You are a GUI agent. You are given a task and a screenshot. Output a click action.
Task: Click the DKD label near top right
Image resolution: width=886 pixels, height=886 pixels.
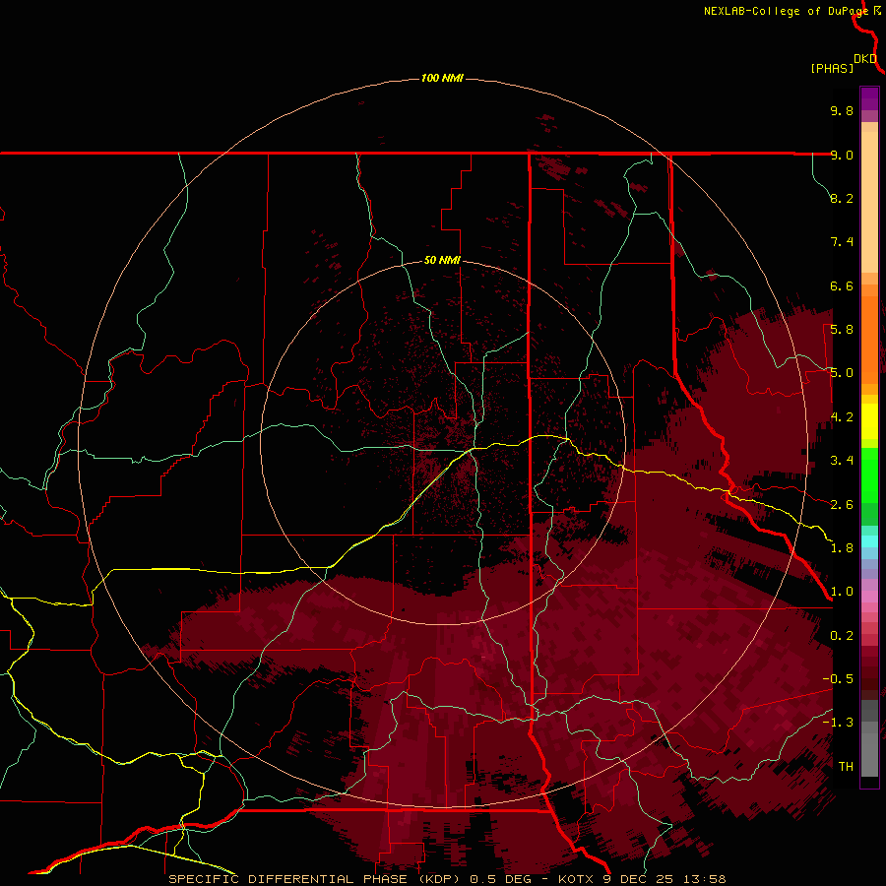(865, 59)
